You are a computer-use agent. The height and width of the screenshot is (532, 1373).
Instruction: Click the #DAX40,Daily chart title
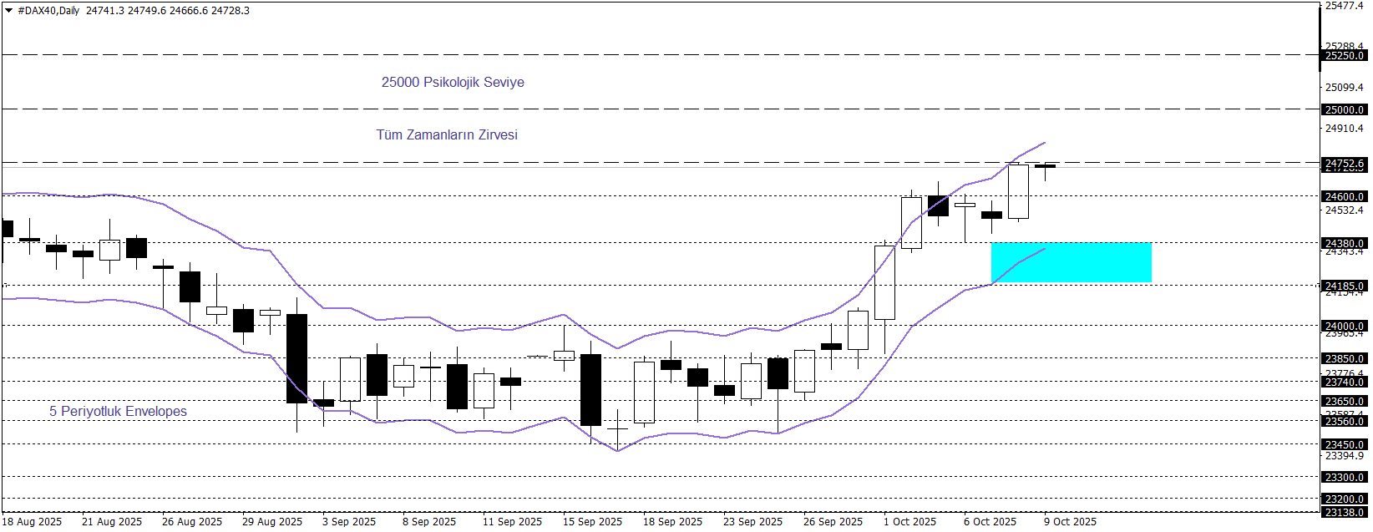pos(48,11)
